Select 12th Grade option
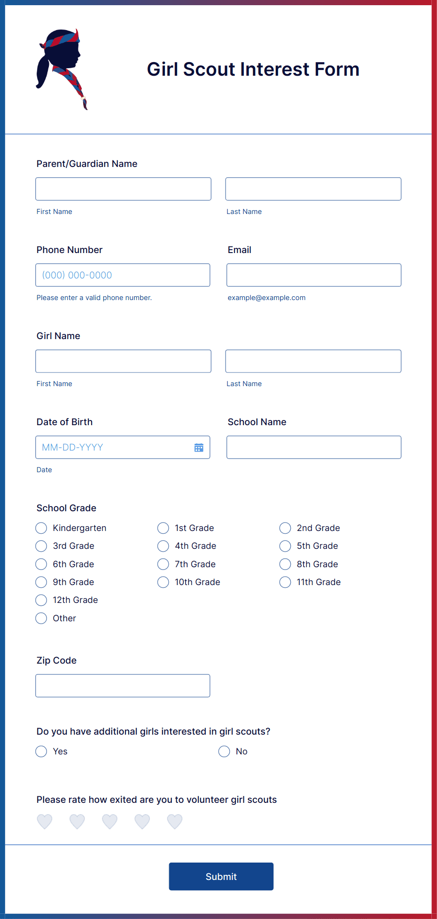The height and width of the screenshot is (919, 437). pos(41,600)
